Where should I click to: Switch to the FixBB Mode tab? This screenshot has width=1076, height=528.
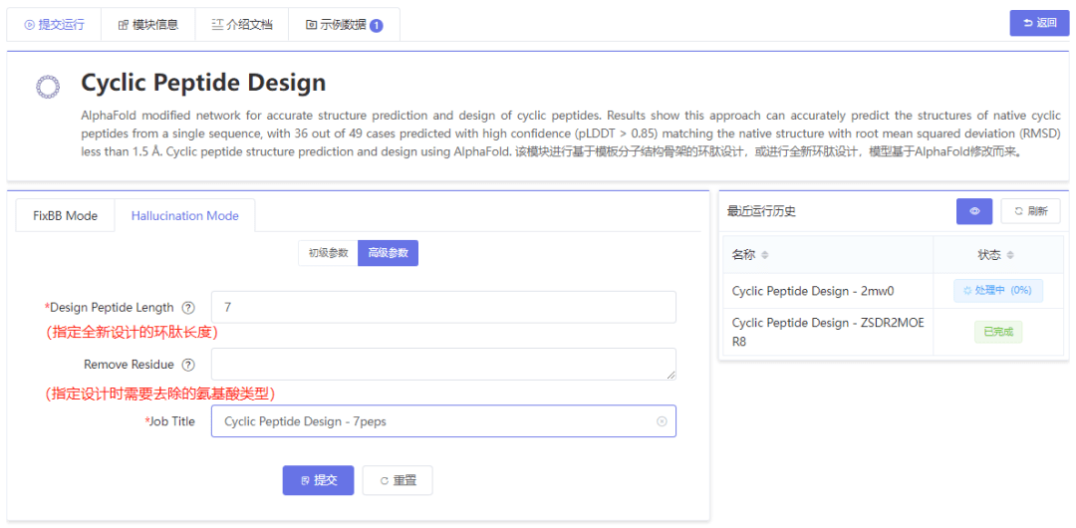coord(66,215)
